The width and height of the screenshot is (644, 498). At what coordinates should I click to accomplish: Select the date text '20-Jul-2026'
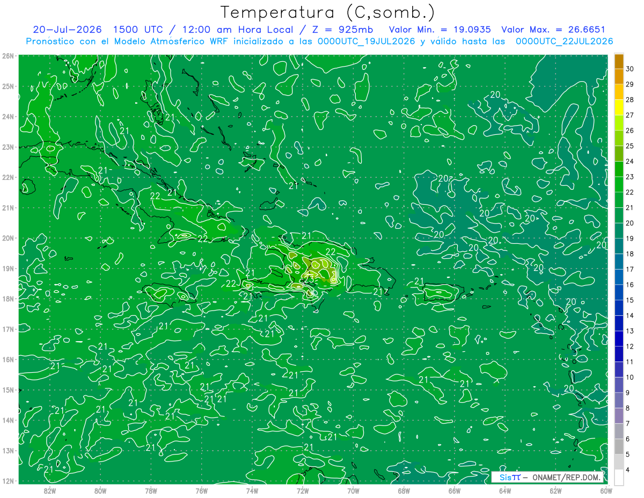click(x=67, y=30)
